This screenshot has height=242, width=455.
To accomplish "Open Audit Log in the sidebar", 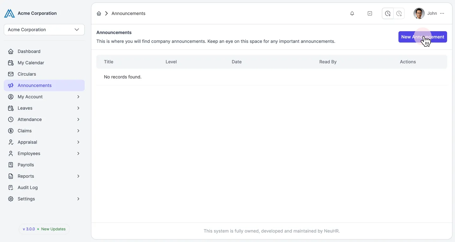I will tap(44, 187).
